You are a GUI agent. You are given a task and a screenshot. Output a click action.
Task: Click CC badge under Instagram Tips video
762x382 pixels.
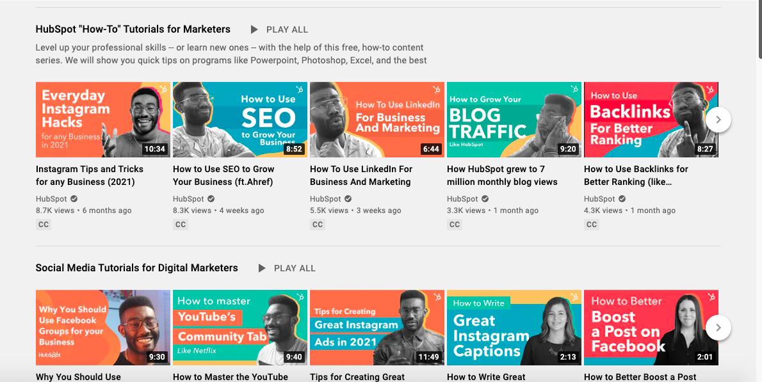click(x=44, y=225)
